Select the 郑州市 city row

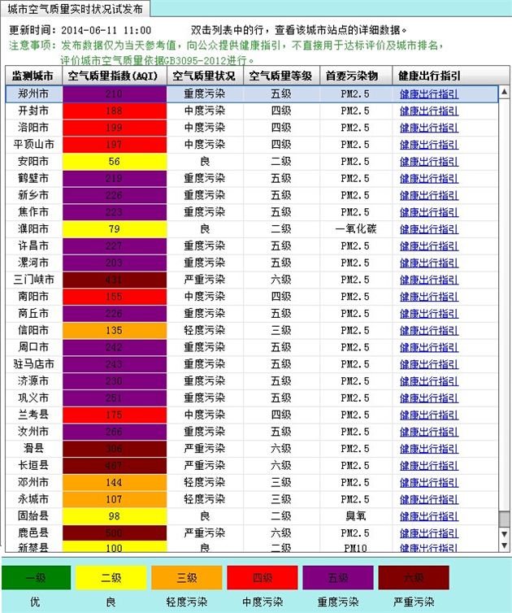[x=252, y=94]
